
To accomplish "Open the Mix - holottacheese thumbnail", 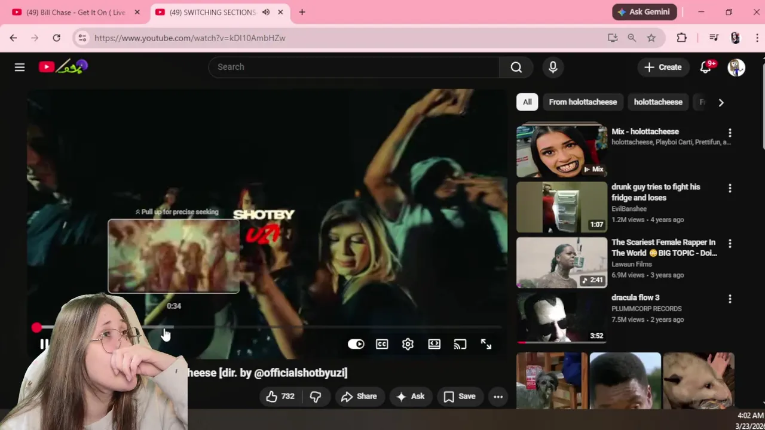I will (562, 152).
